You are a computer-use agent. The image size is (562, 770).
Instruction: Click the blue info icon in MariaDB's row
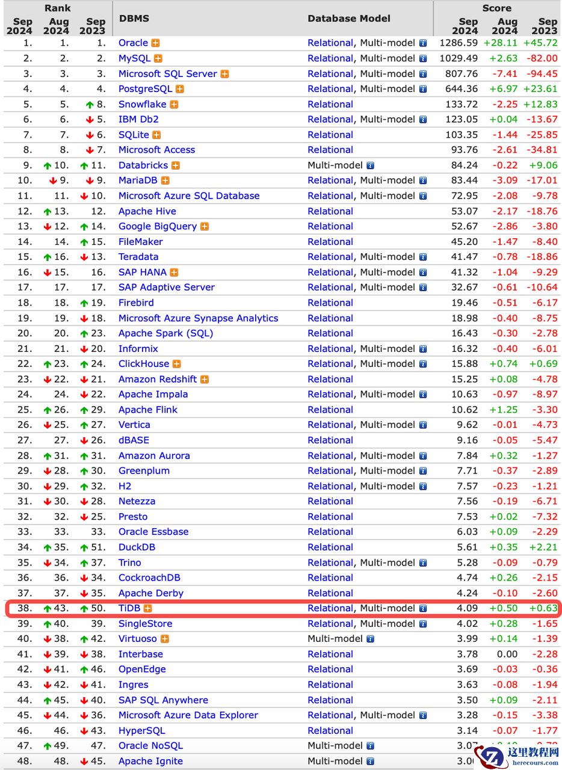423,180
